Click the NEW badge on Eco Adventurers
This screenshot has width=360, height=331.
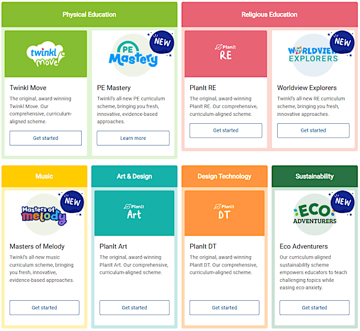pyautogui.click(x=342, y=202)
